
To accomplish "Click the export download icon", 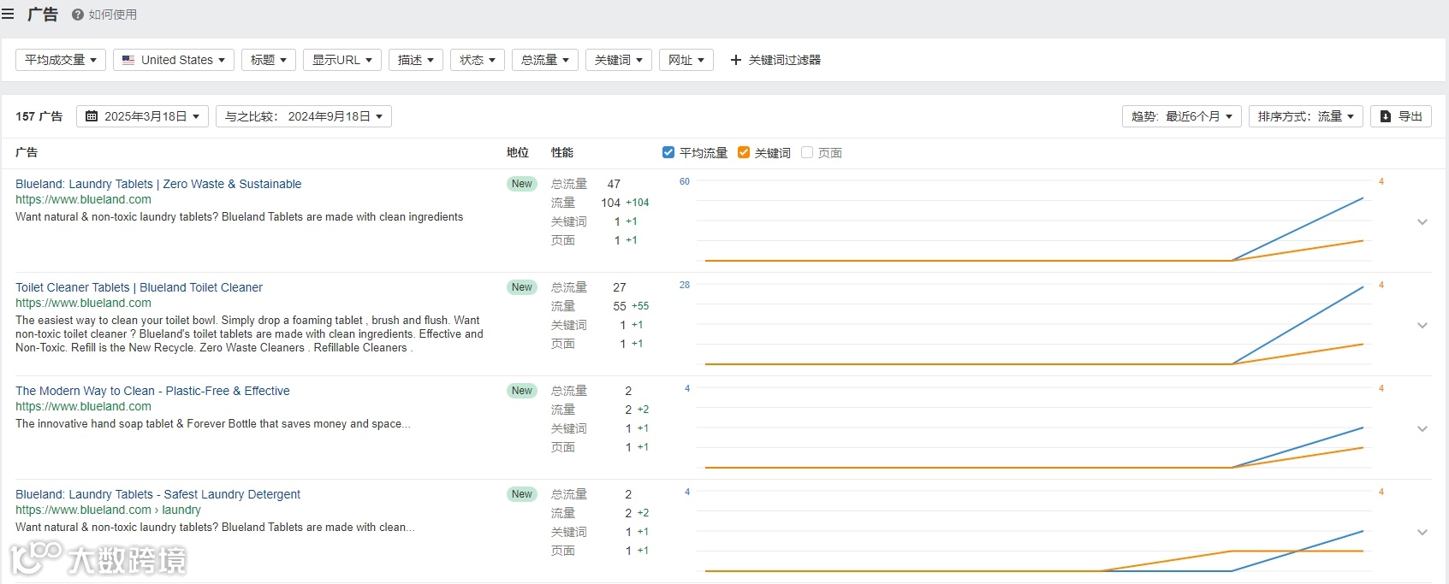I will (x=1386, y=116).
